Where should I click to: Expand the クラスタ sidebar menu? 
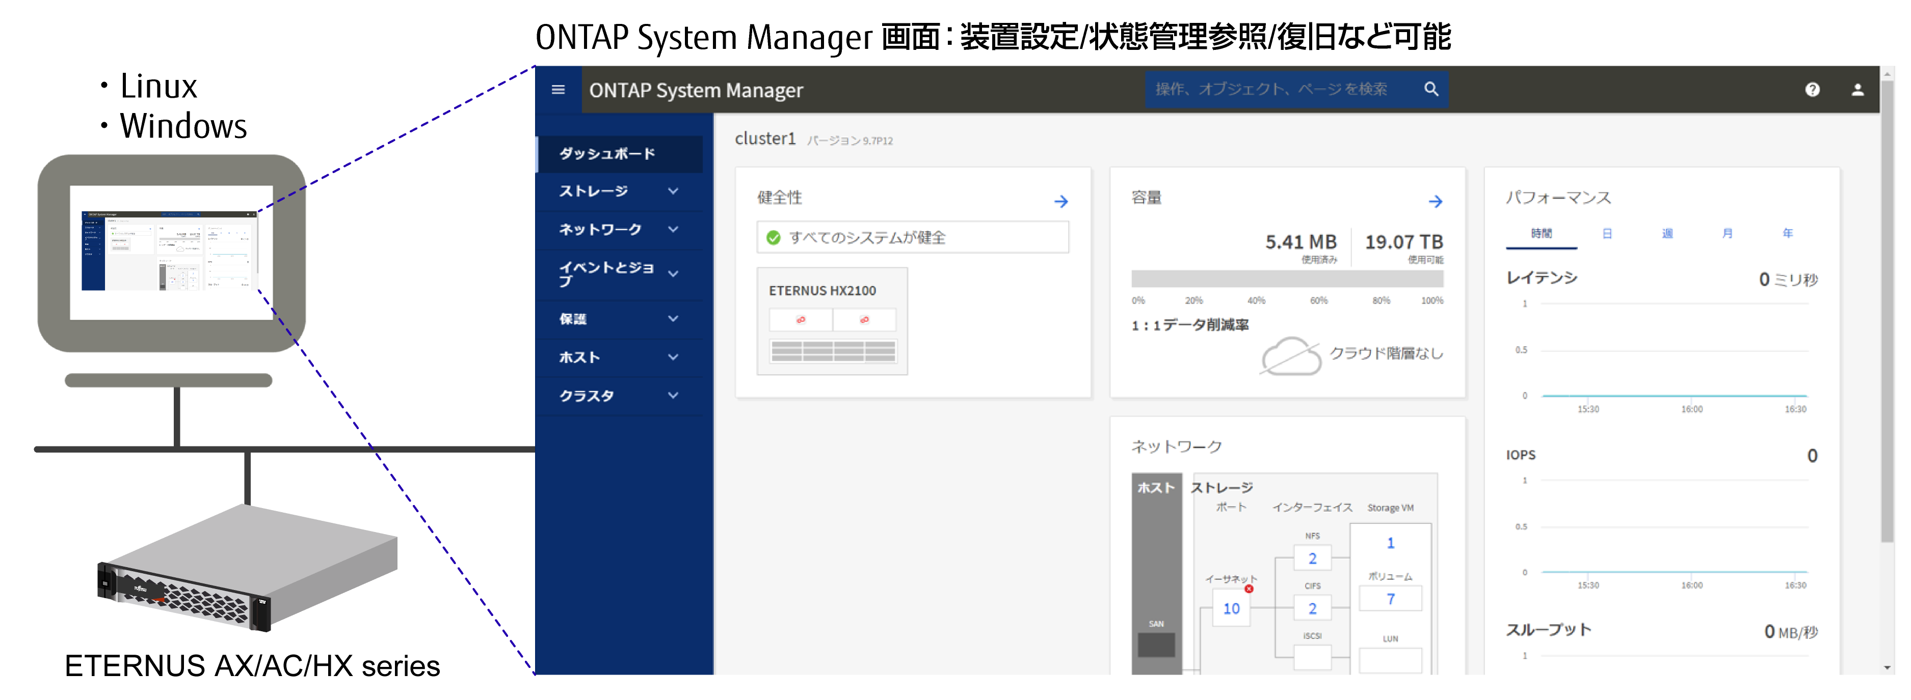(620, 396)
